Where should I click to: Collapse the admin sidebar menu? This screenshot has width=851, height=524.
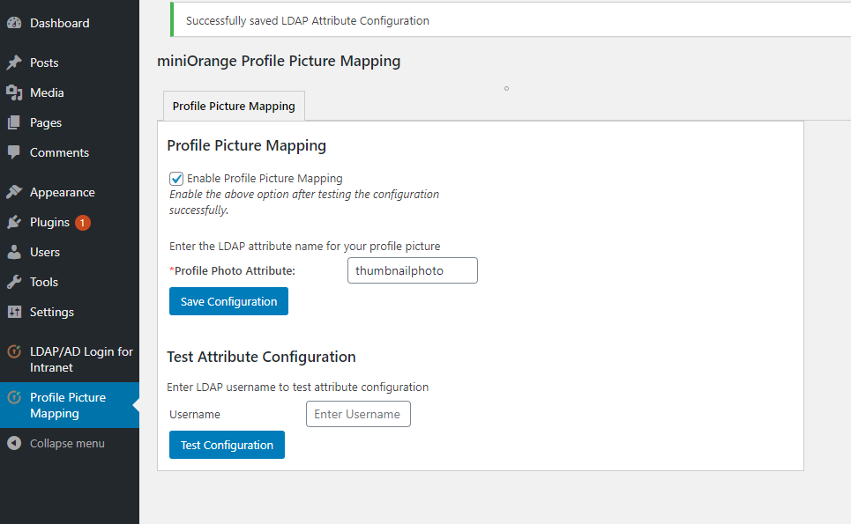[x=15, y=443]
